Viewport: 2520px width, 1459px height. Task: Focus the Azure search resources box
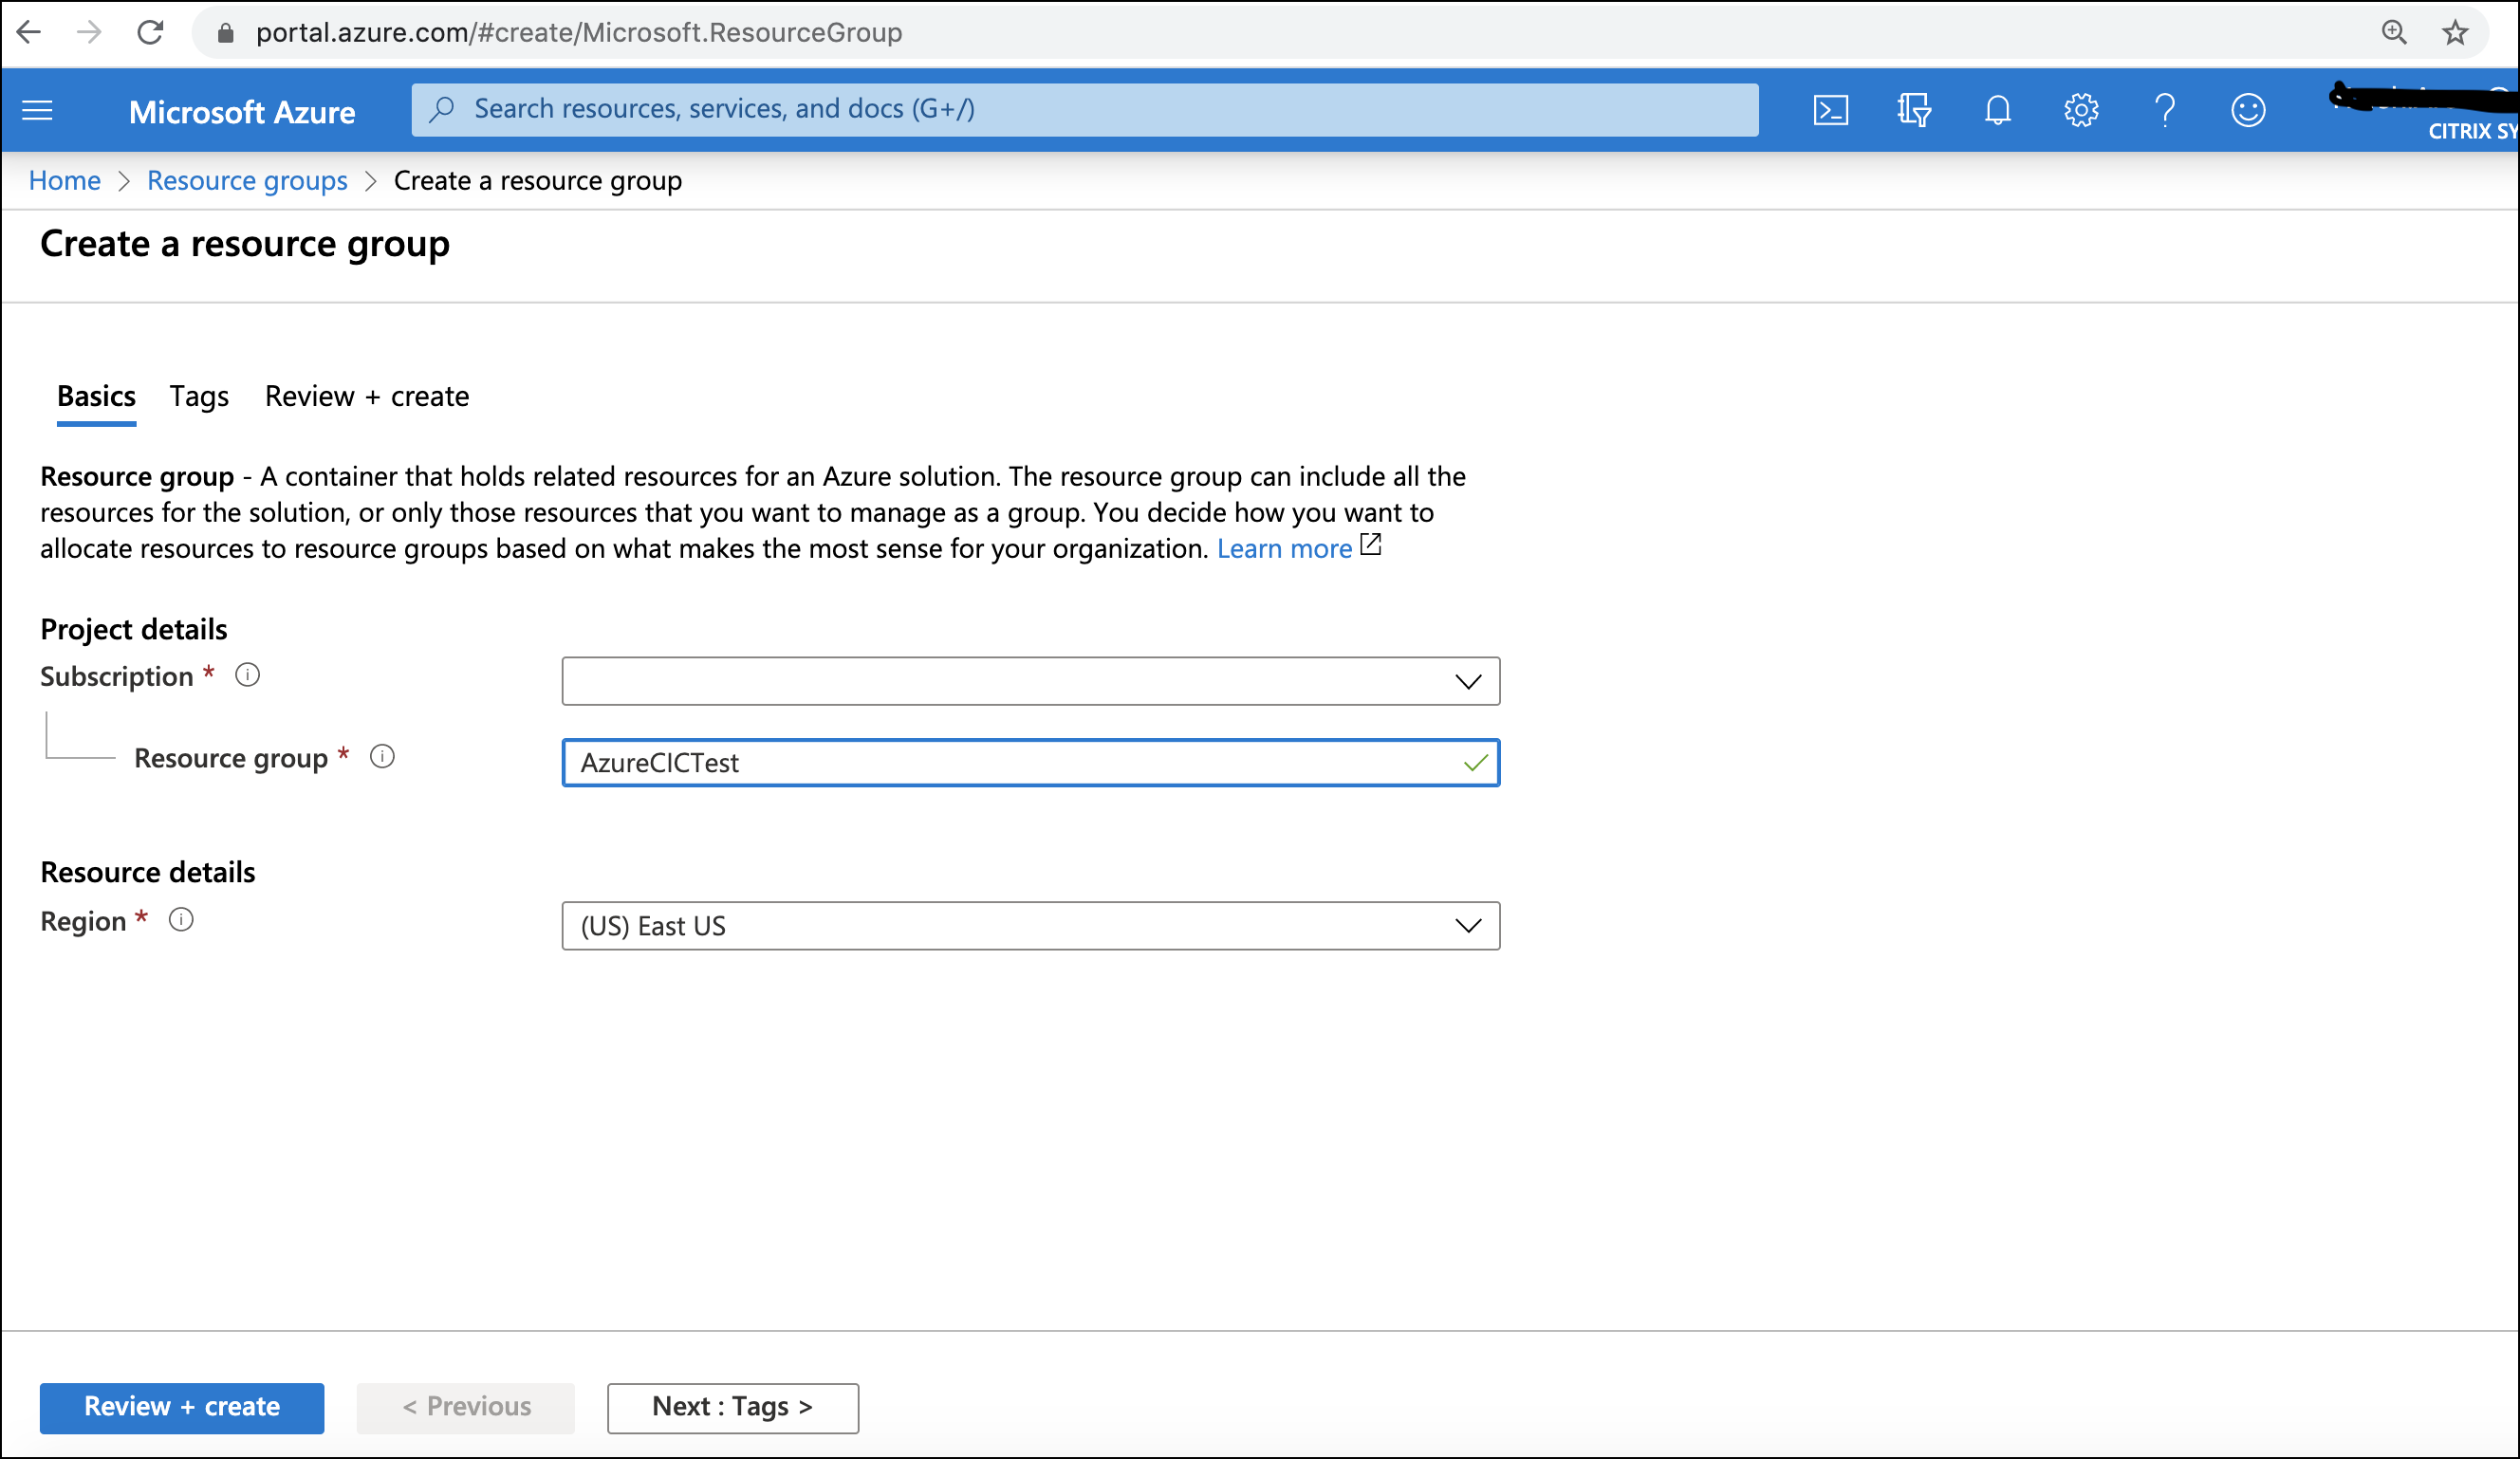(x=1085, y=109)
